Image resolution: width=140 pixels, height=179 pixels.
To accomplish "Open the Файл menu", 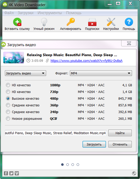I will 9,13.
